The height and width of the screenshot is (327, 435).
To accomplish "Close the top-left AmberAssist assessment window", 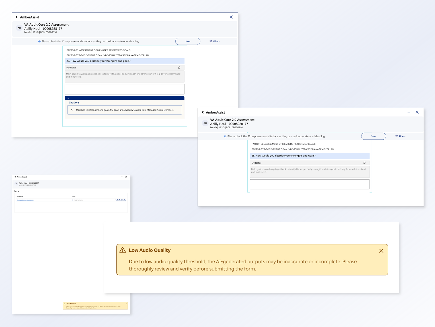I will (x=231, y=17).
